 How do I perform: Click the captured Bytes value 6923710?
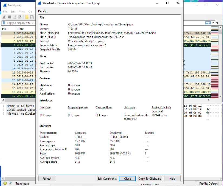tap(80, 154)
